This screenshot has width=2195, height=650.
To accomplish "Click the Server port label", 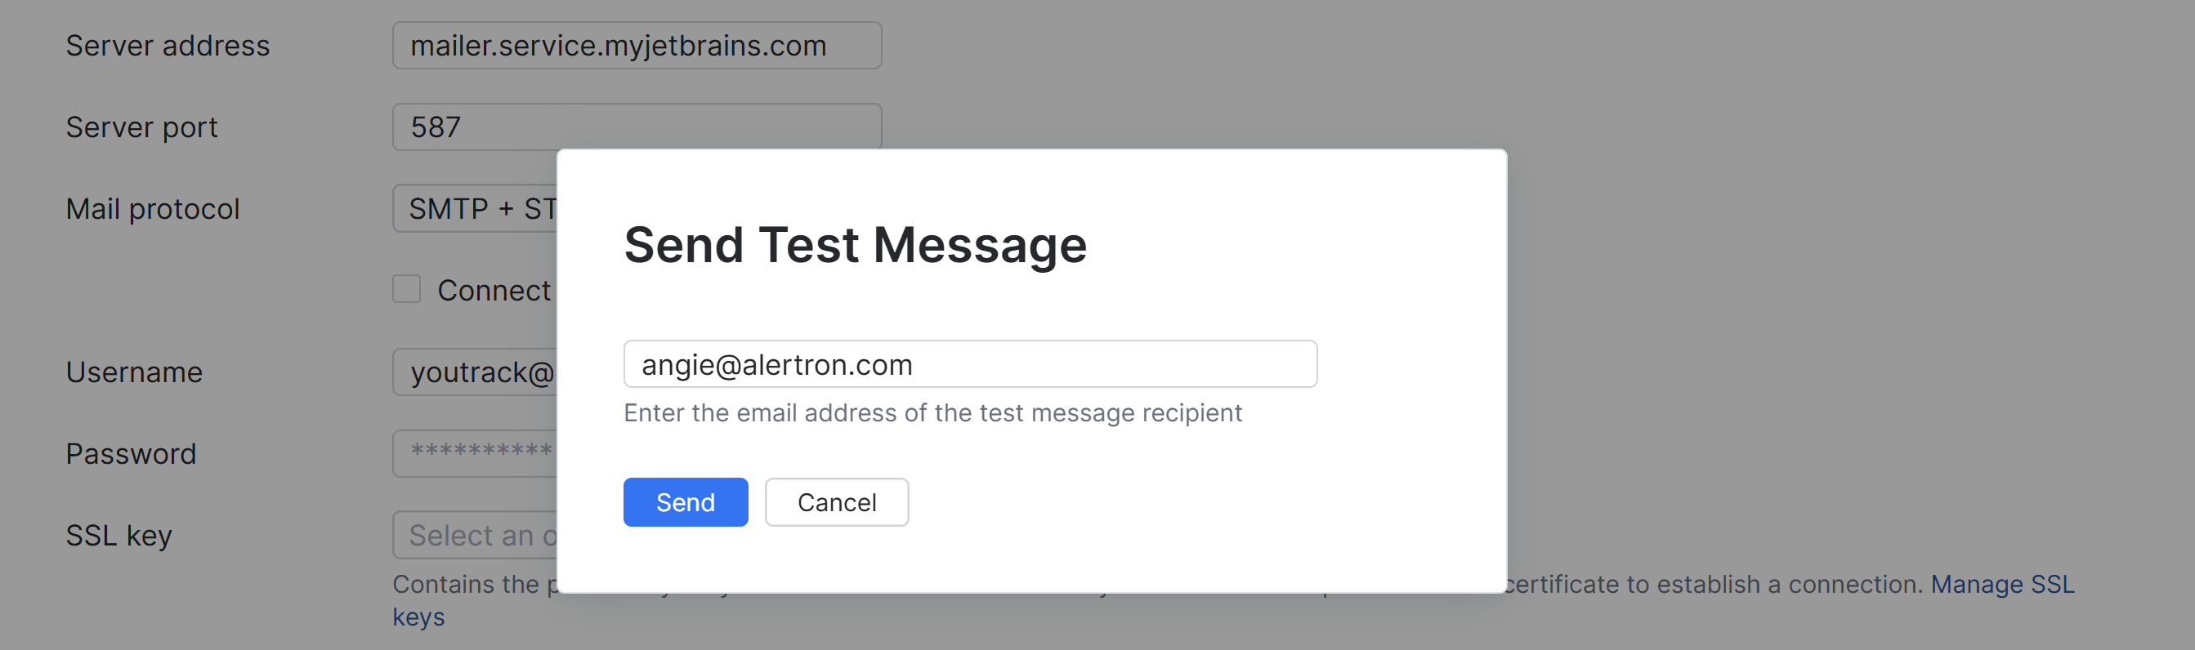I will click(141, 127).
